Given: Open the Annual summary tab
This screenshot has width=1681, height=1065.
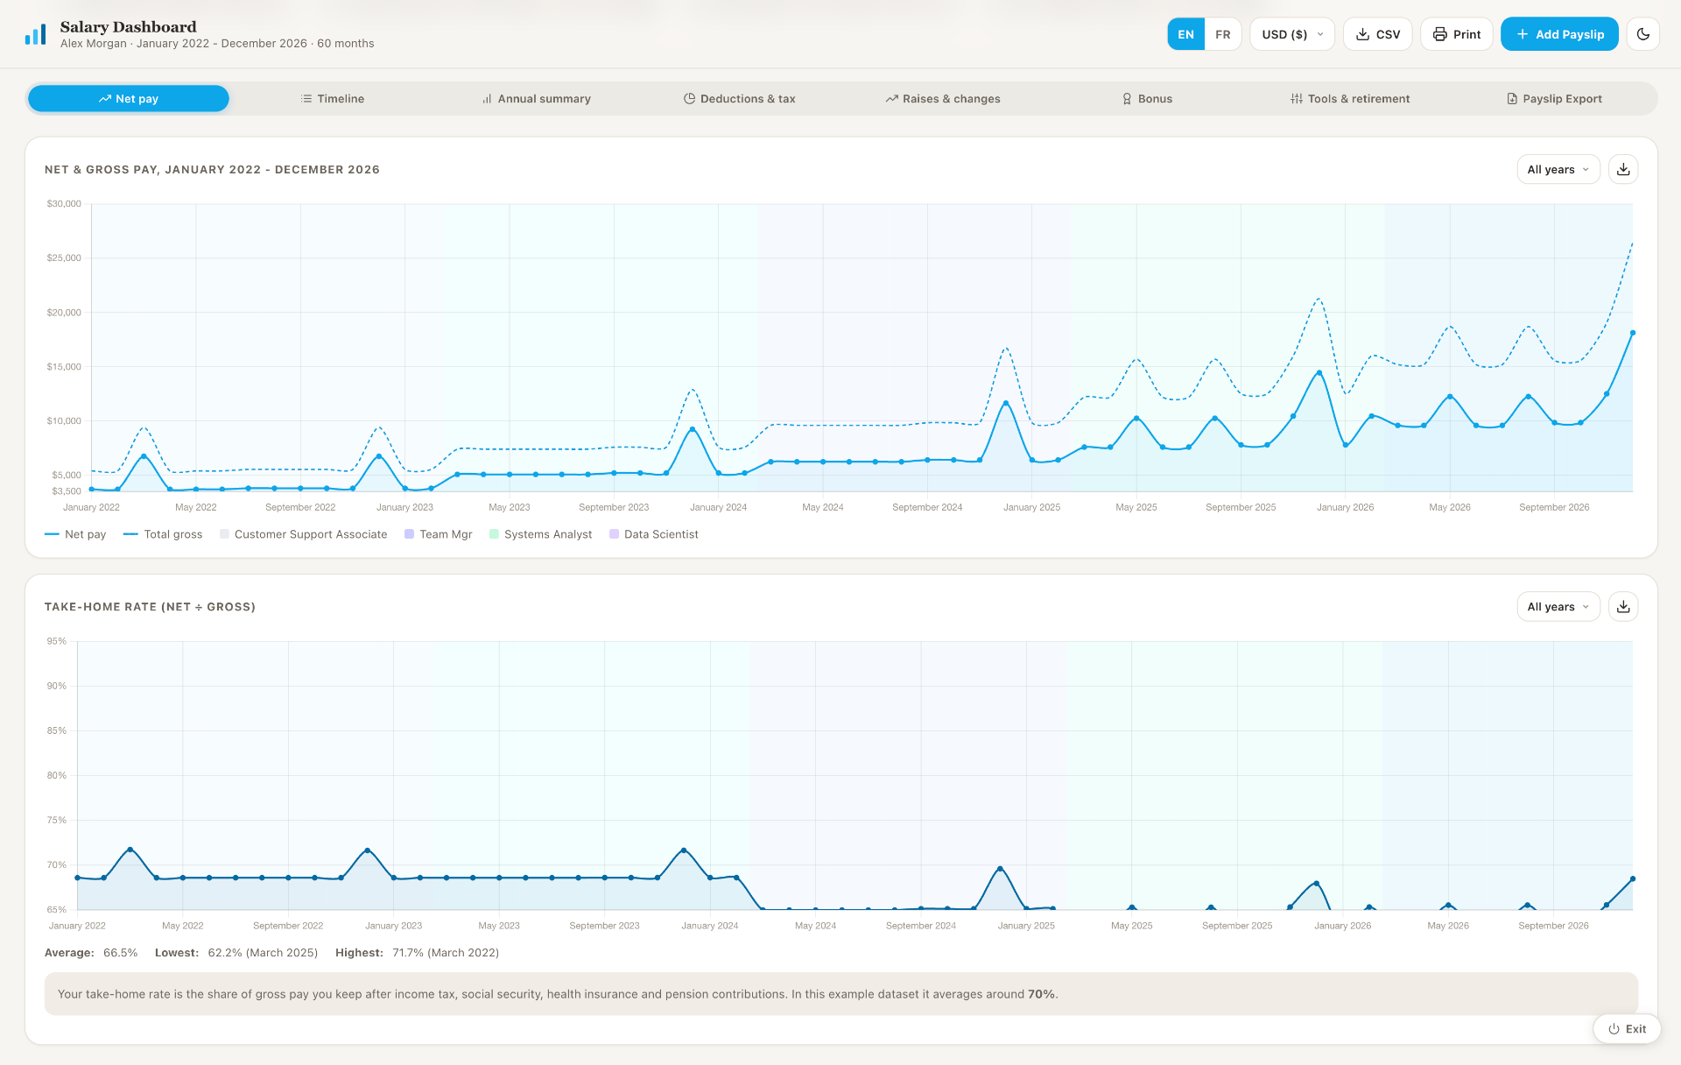Looking at the screenshot, I should tap(536, 98).
